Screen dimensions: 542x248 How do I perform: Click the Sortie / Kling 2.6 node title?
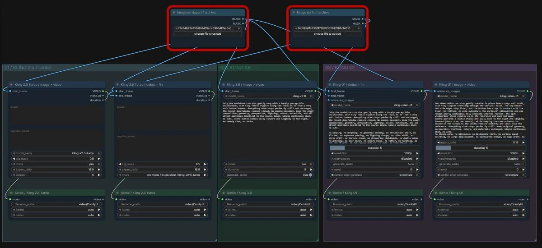(240, 193)
